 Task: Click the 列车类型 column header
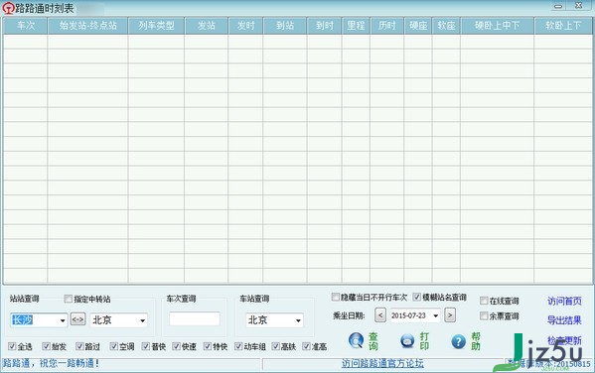click(156, 26)
